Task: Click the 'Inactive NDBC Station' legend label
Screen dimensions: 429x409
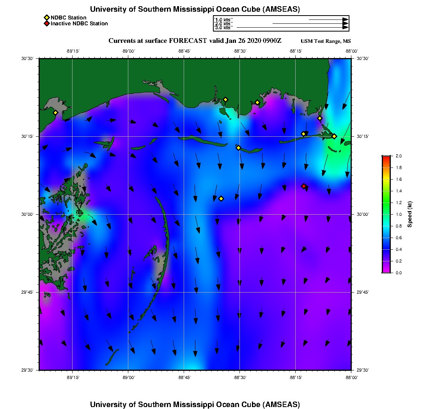Action: pos(79,24)
